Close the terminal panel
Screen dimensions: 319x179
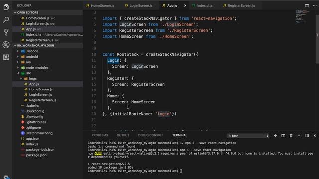(x=315, y=136)
